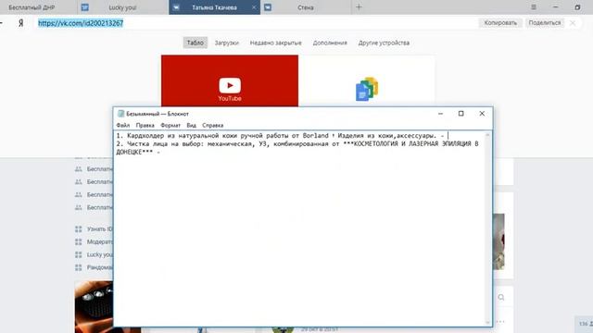
Task: Dismiss the address bar suggestion with X
Action: [573, 23]
